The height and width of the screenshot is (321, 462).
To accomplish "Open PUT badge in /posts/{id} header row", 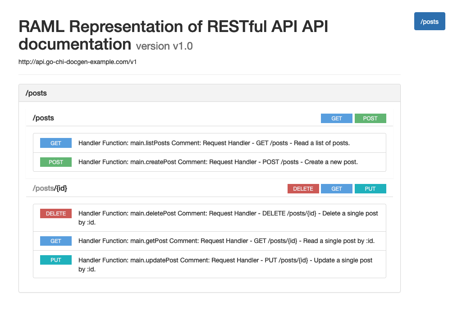I will pyautogui.click(x=371, y=188).
